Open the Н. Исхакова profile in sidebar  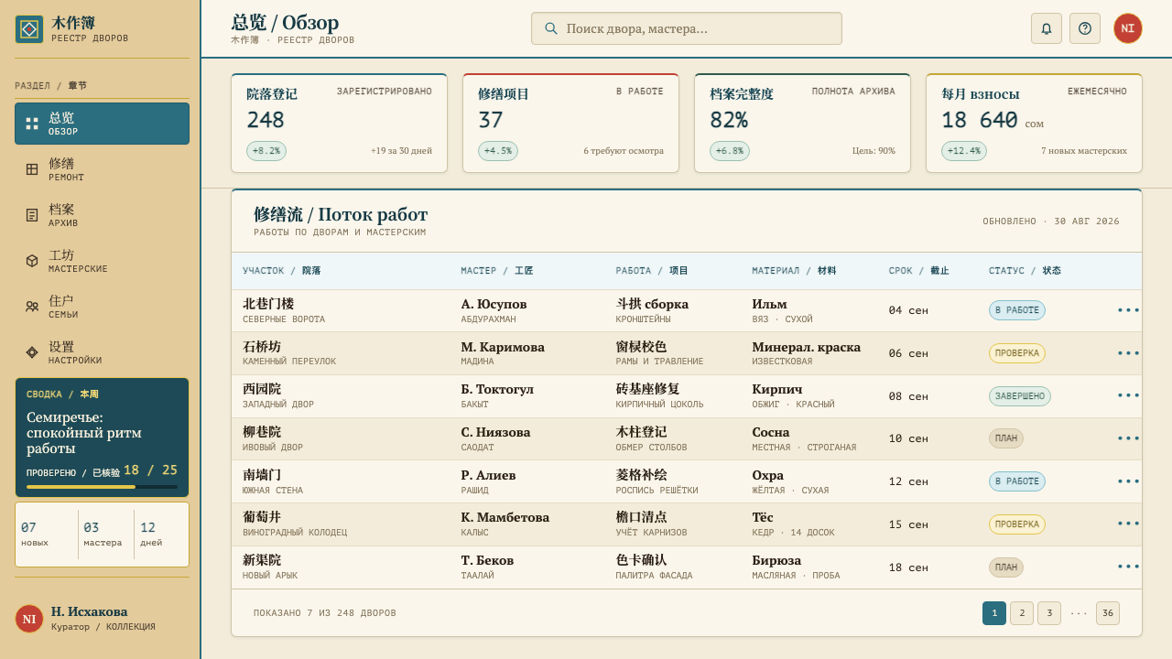click(x=102, y=619)
